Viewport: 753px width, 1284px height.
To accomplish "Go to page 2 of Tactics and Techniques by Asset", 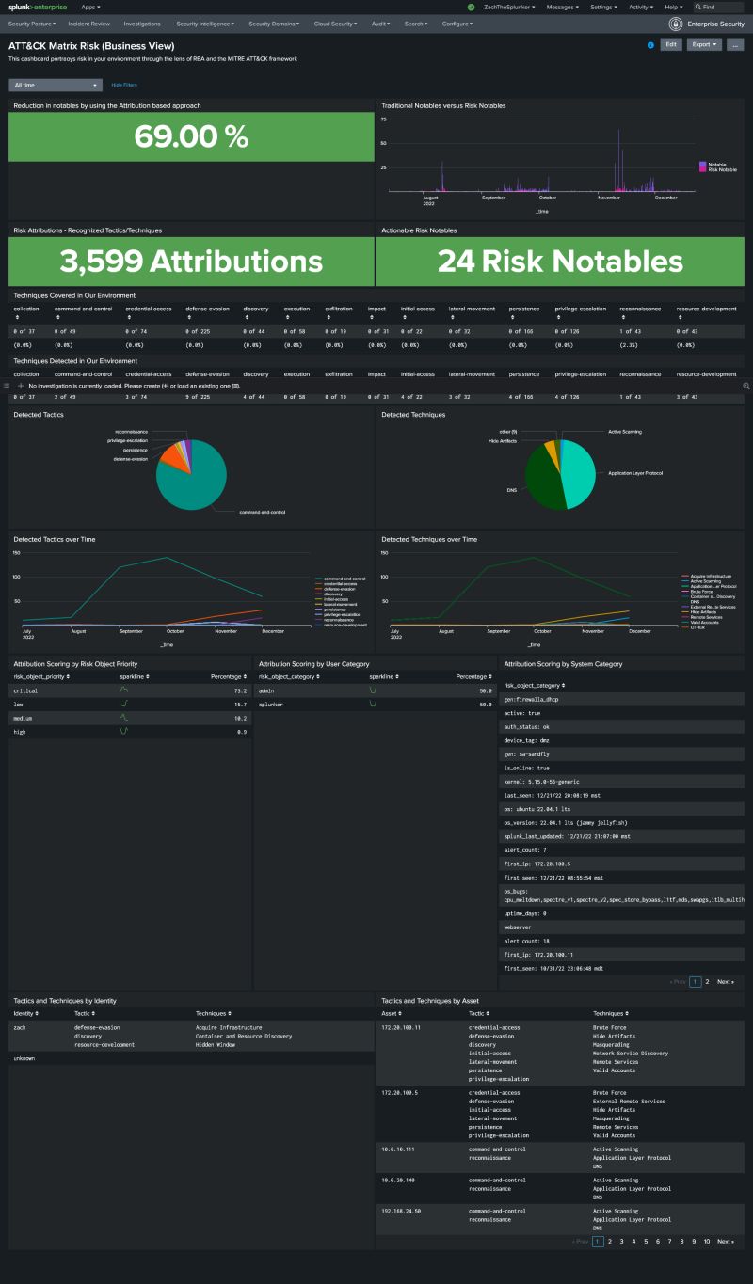I will click(611, 1242).
